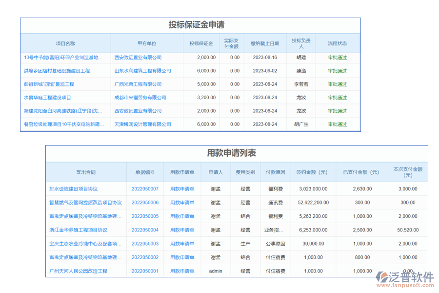
Task: Click 审批通过 status in the 李若若 row
Action: click(338, 84)
